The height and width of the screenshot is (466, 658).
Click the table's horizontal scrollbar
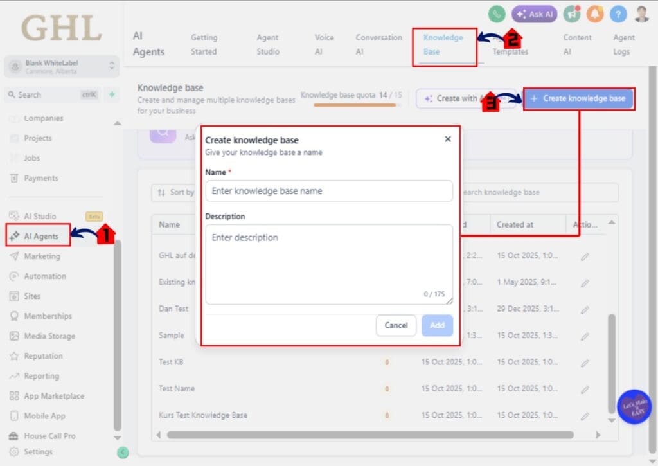pos(370,435)
